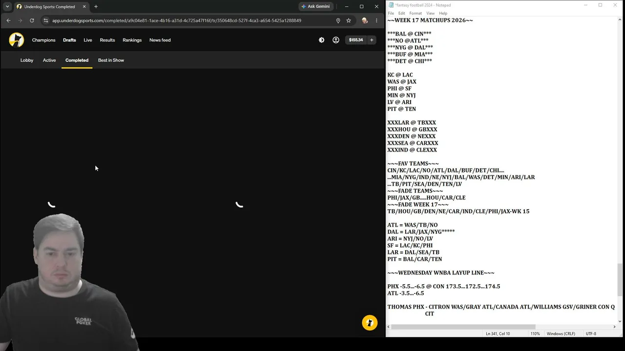Image resolution: width=625 pixels, height=351 pixels.
Task: Expand the Chrome tab search dropdown
Action: tap(7, 6)
